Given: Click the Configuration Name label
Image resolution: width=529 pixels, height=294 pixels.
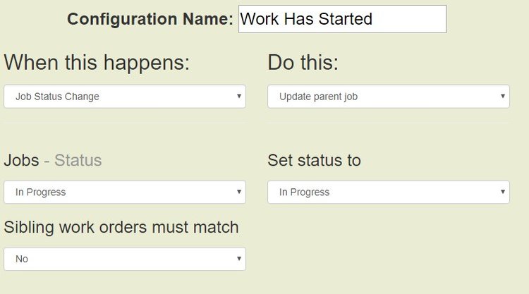Looking at the screenshot, I should 150,20.
